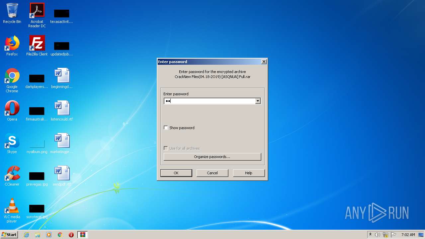Launch Opera from the taskbar
Viewport: 425px width, 239px height.
[71, 235]
